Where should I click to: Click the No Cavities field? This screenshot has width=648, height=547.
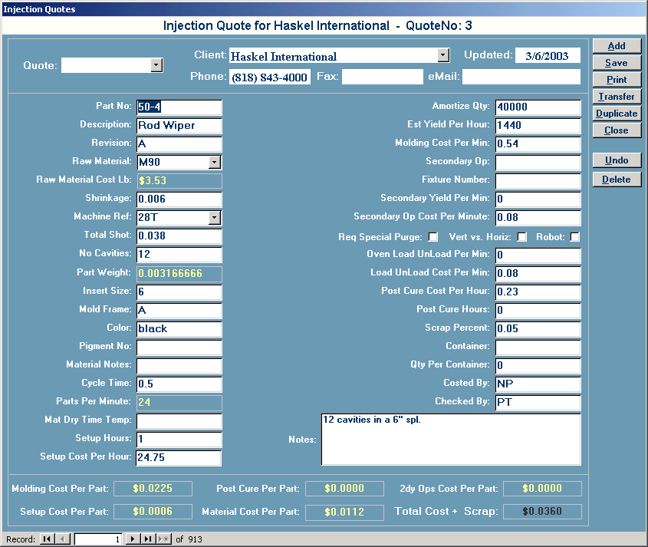click(x=179, y=254)
